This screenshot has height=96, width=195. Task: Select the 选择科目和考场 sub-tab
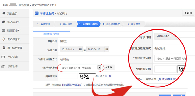pos(51,34)
